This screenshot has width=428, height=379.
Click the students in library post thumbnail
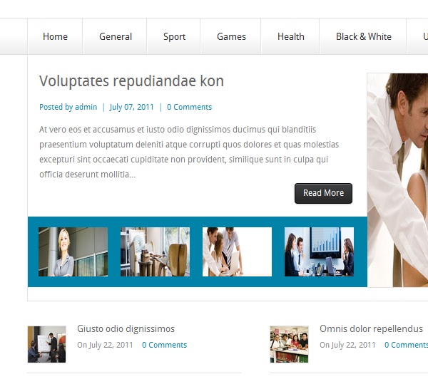tap(289, 344)
